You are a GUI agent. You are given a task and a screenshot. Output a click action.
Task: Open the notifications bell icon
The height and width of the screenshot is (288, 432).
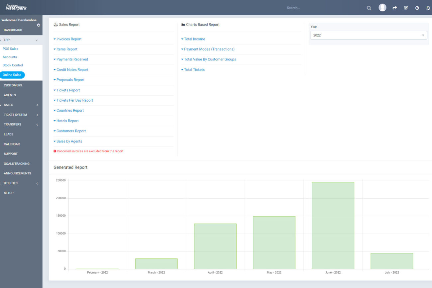428,8
